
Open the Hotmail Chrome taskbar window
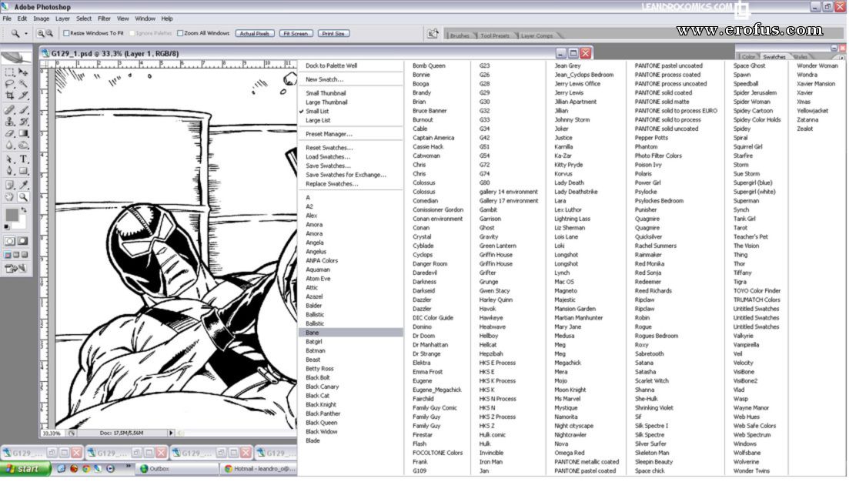coord(259,469)
